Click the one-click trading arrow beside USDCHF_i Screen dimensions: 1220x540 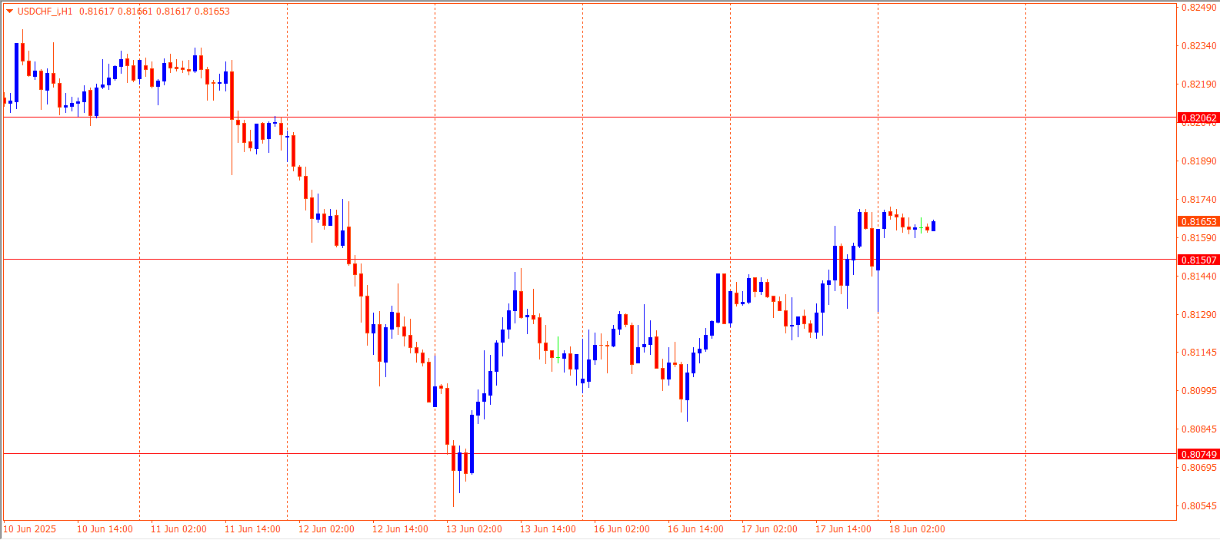point(9,12)
